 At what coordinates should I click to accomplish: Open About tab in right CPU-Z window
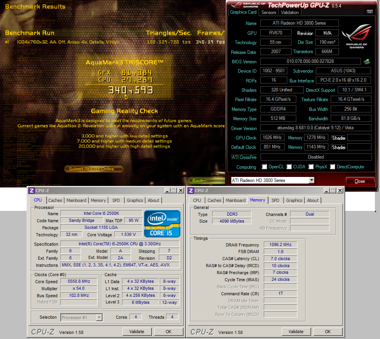point(313,200)
